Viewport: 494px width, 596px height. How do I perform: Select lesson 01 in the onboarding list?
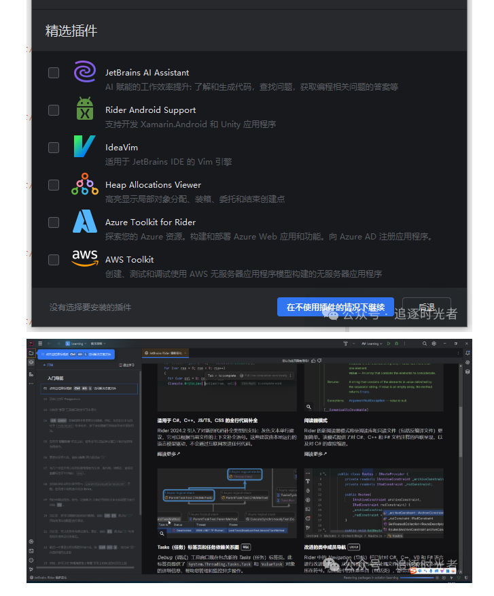pyautogui.click(x=89, y=388)
